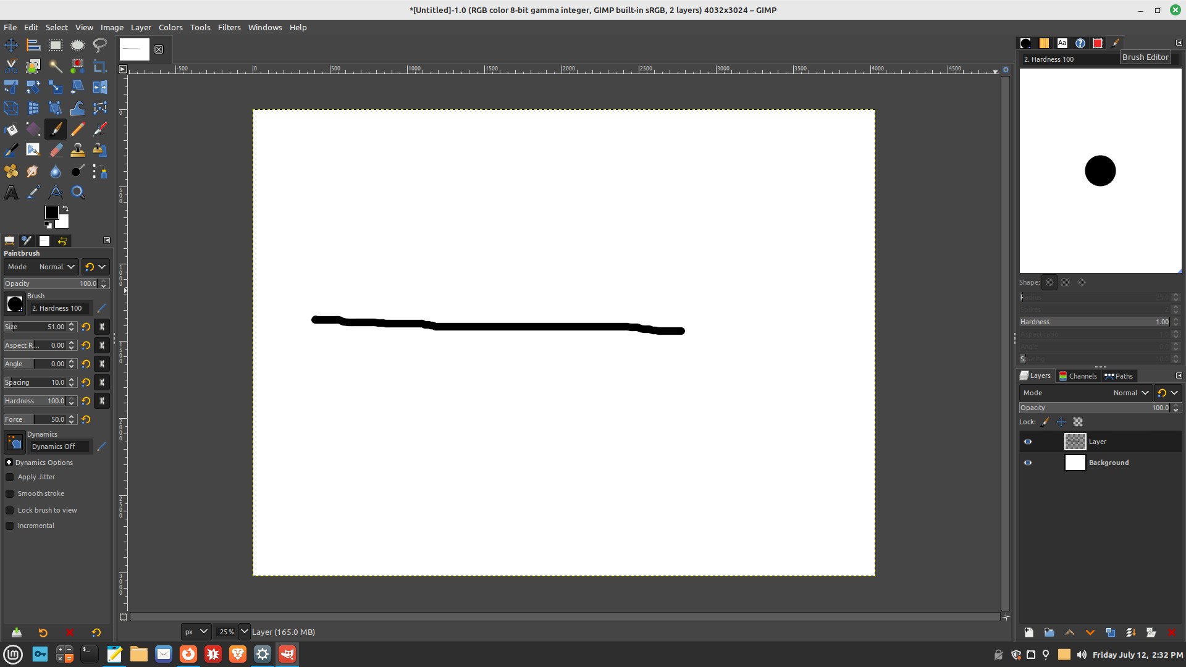1186x667 pixels.
Task: Select the Crop tool
Action: (99, 66)
